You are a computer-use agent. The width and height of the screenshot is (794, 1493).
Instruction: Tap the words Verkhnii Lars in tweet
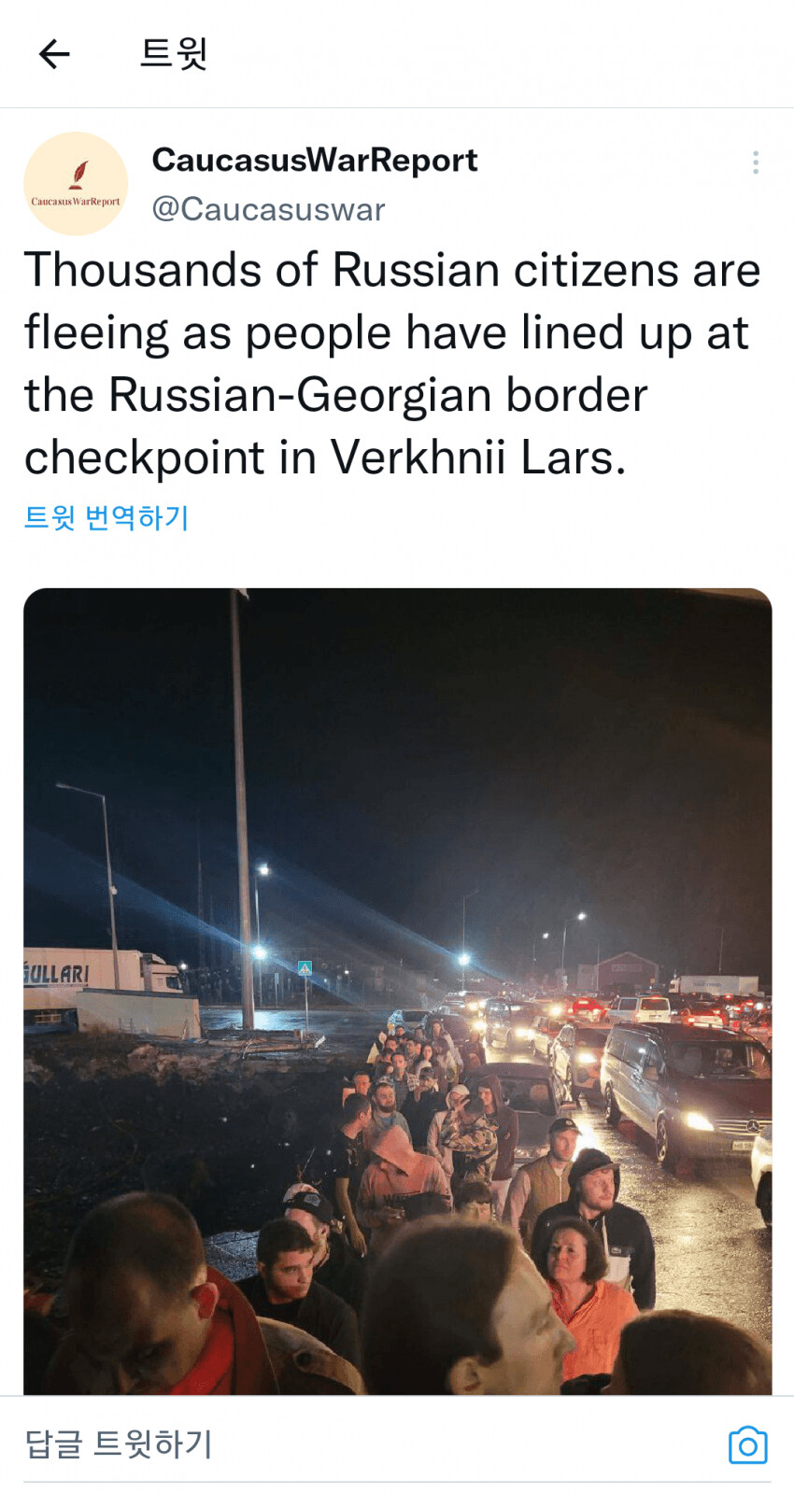478,458
